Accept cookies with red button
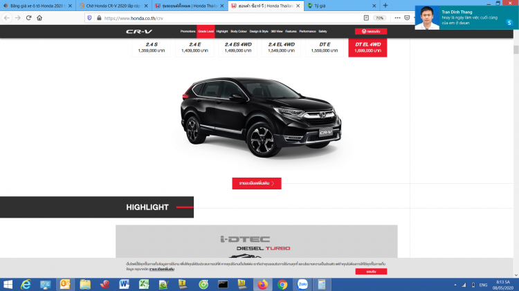Image resolution: width=519 pixels, height=291 pixels. [x=371, y=272]
